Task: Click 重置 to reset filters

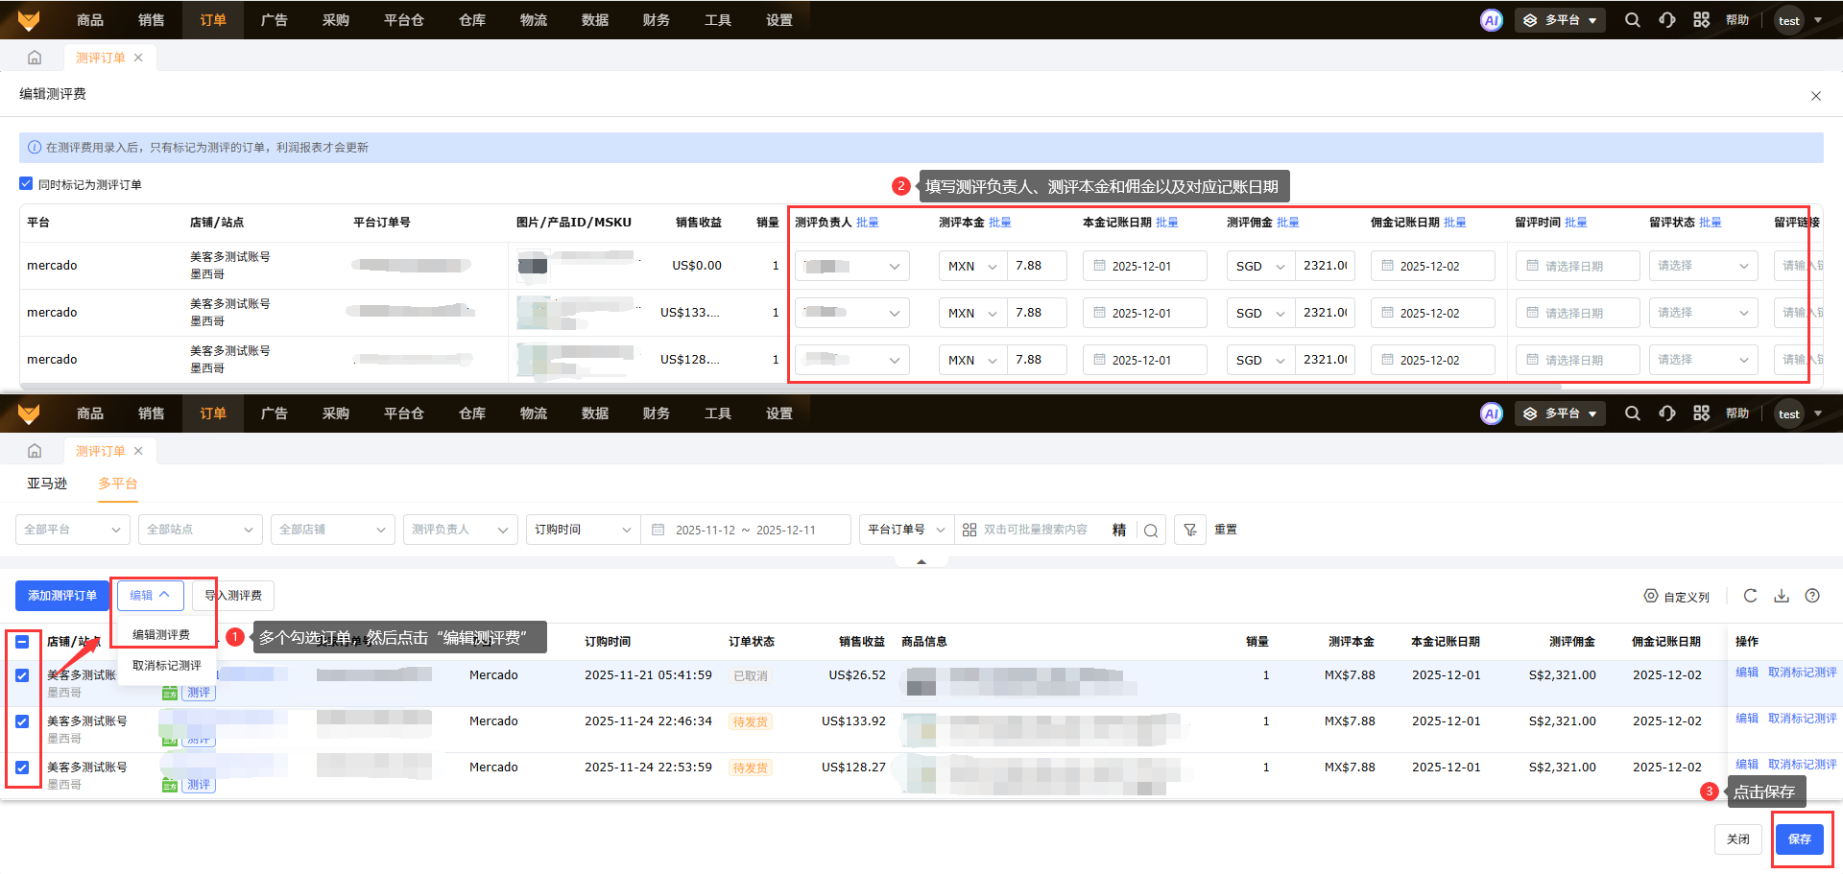Action: click(x=1226, y=530)
